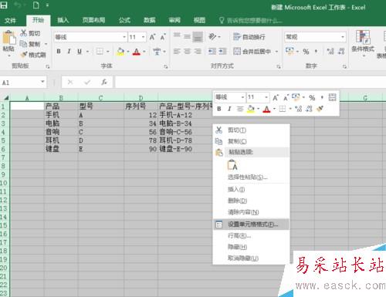Click Decrease Decimal icon in ribbon
This screenshot has height=297, width=386.
(x=341, y=52)
